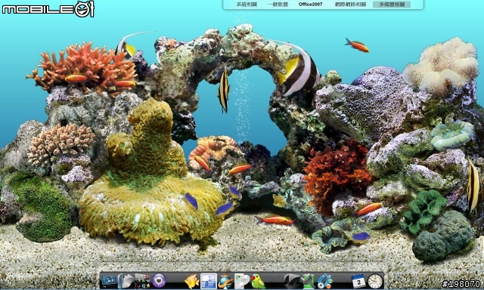Viewport: 484px width, 290px height.
Task: Open the goldfish aquarium dock icon
Action: point(191,281)
